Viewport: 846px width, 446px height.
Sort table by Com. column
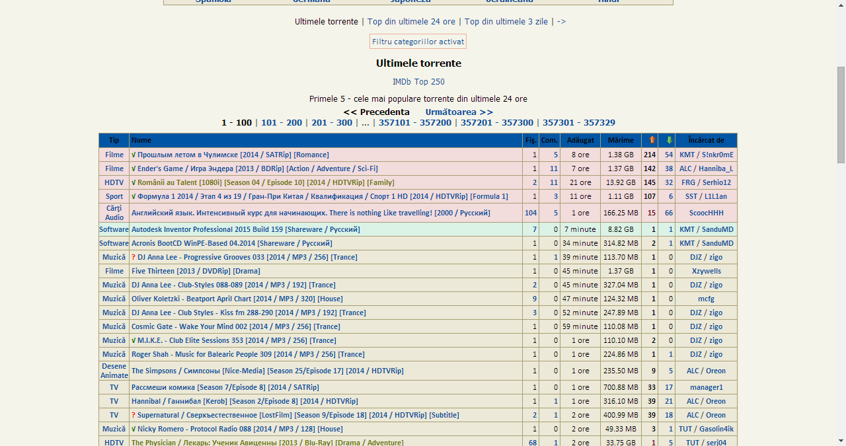tap(549, 140)
